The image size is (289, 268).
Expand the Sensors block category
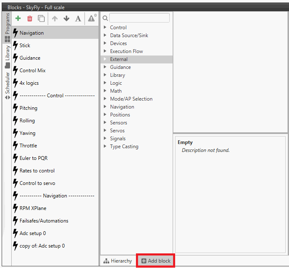point(105,123)
